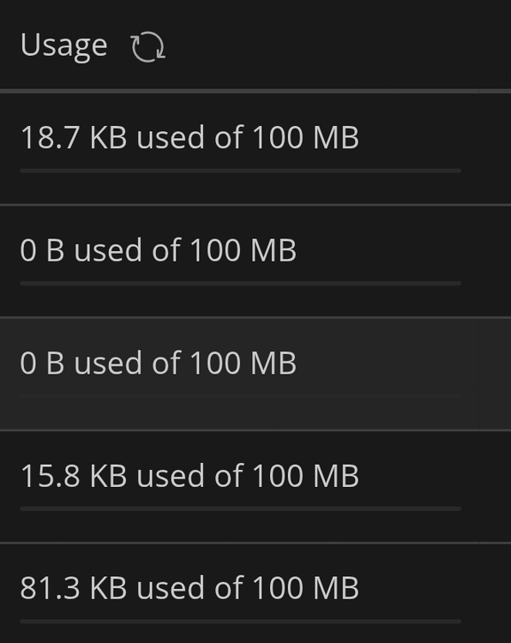Click the 100 MB quota in the highlighted row
The height and width of the screenshot is (643, 511).
243,363
